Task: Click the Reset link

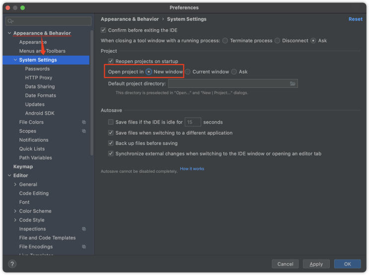Action: pyautogui.click(x=356, y=19)
